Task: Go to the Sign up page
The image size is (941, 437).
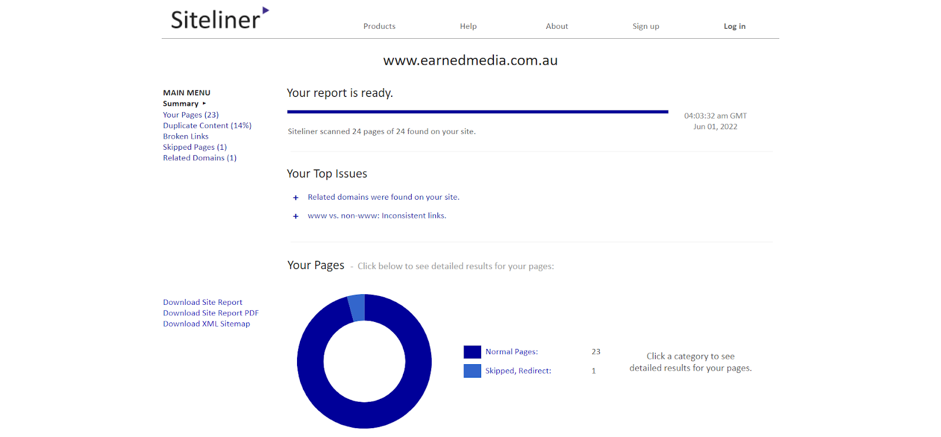Action: click(x=646, y=26)
